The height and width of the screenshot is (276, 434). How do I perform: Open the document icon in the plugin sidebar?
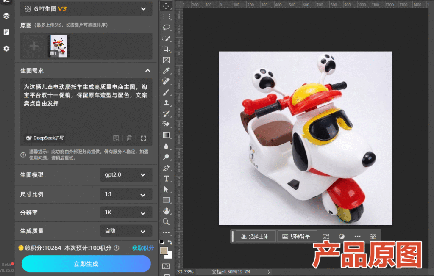[x=6, y=32]
